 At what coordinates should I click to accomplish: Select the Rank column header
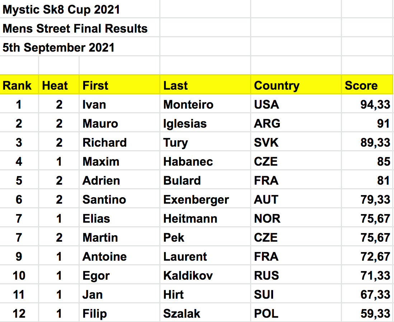pyautogui.click(x=17, y=86)
